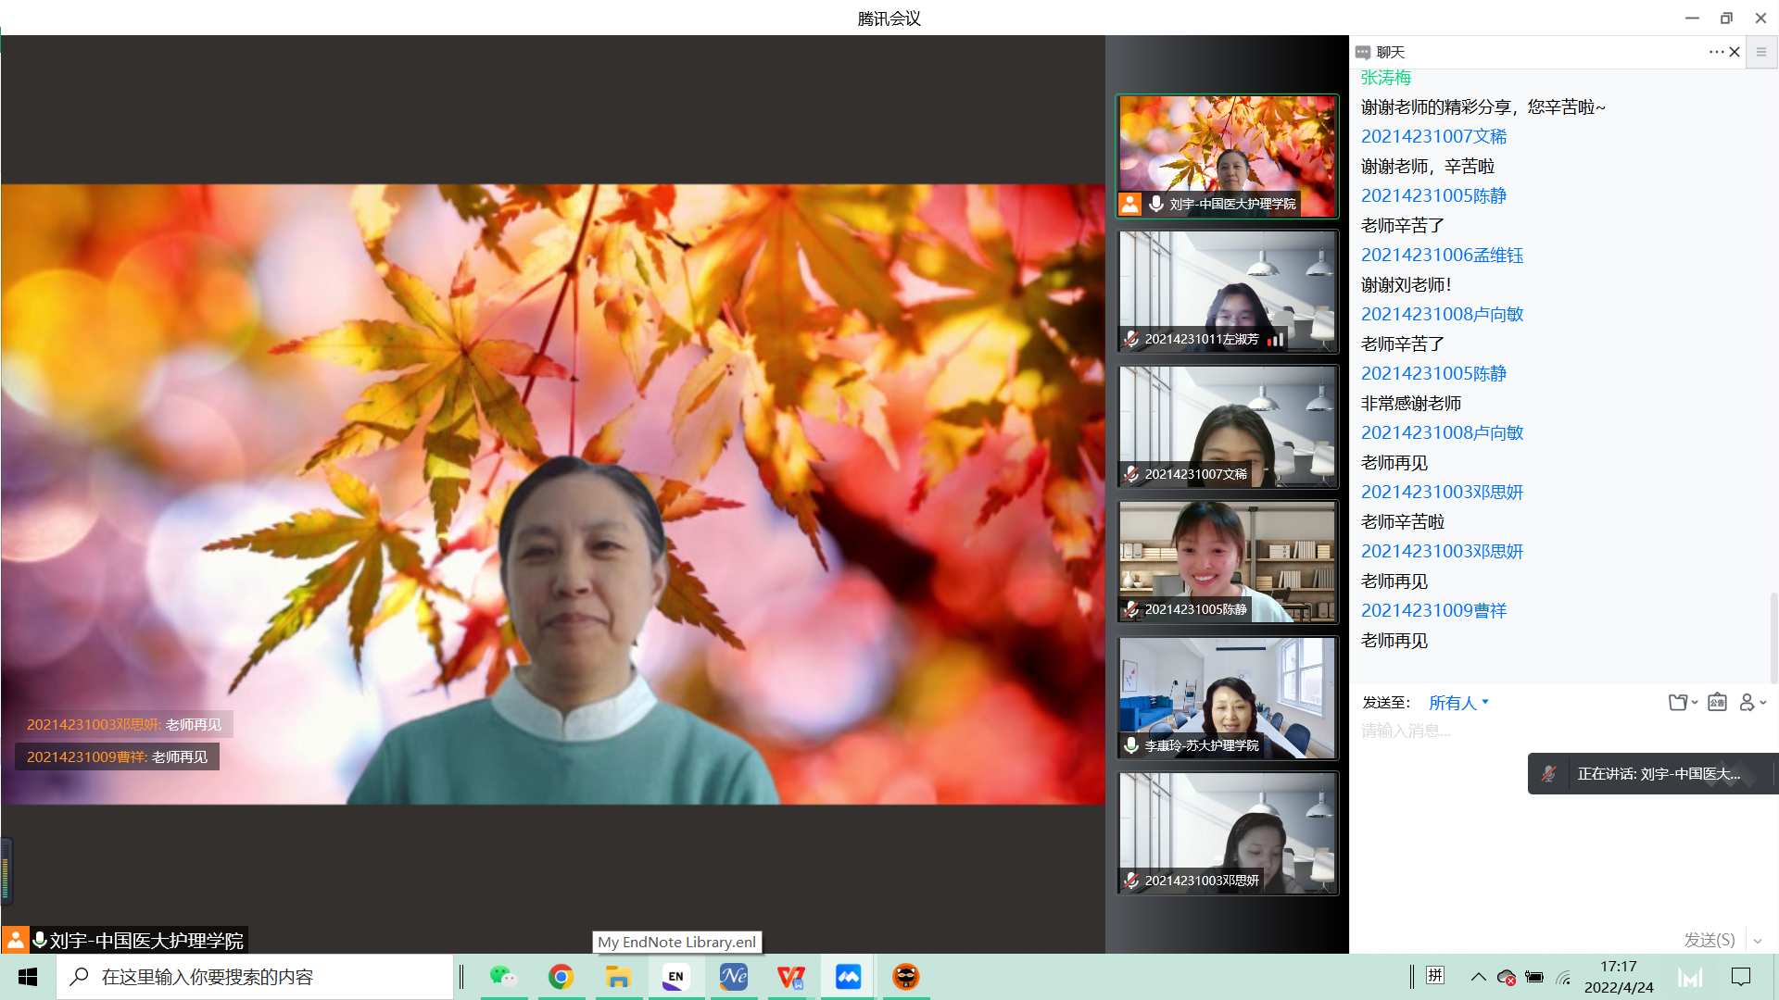Open WeChat from the taskbar
The width and height of the screenshot is (1779, 1000).
point(503,977)
